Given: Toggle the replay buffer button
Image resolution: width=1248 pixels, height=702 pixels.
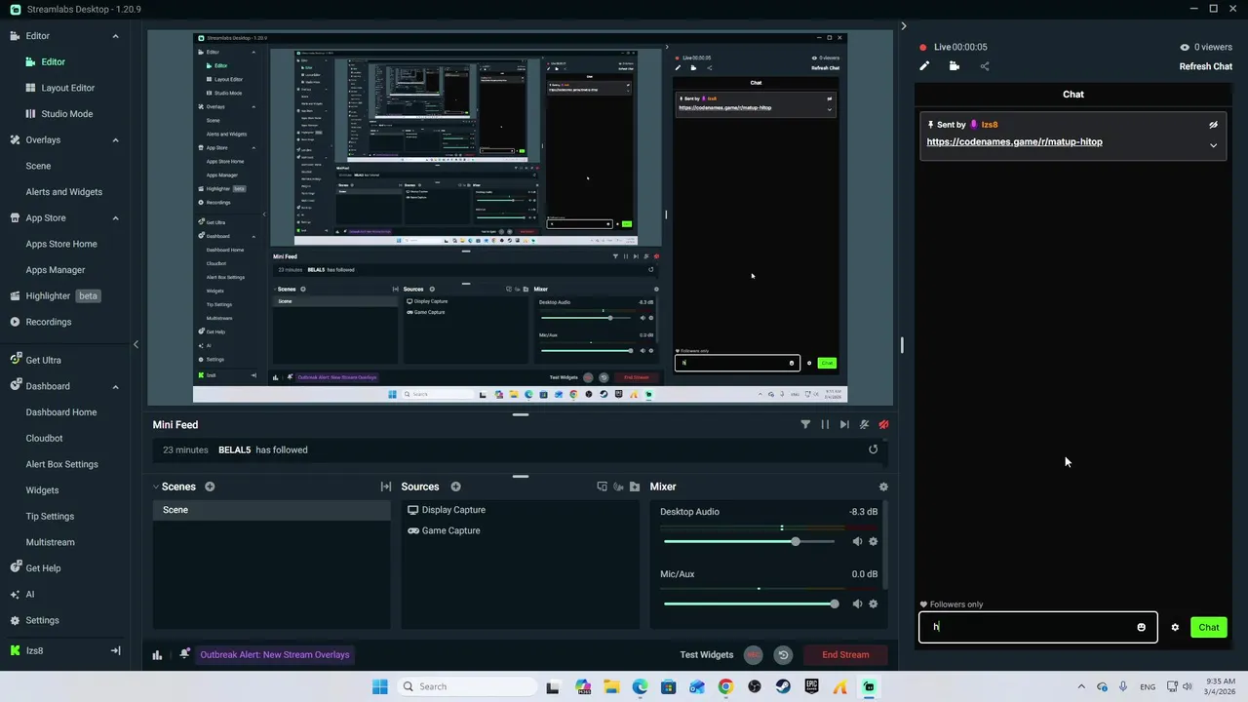Looking at the screenshot, I should pos(782,654).
